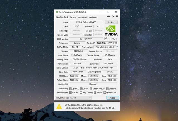178x121 pixels.
Task: Click the yellow warning triangle icon
Action: (59, 106)
